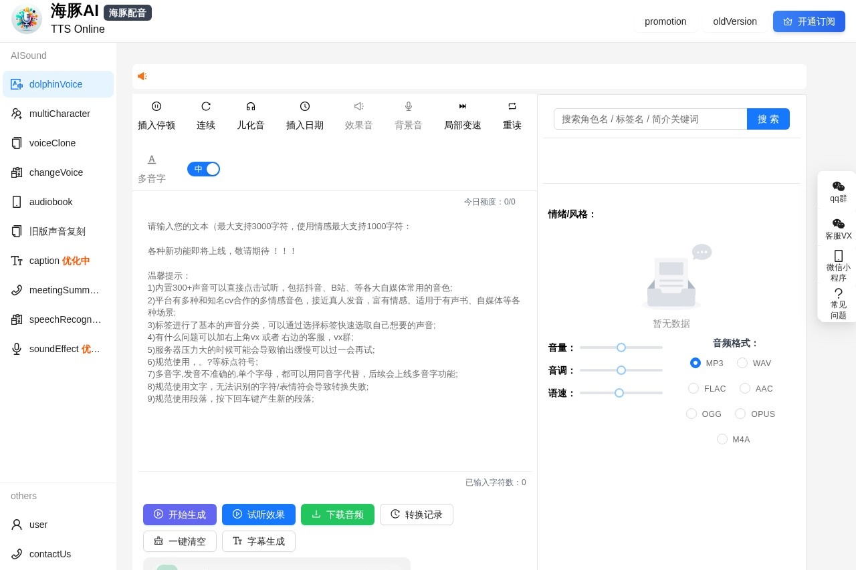Open the oldVersion page
The height and width of the screenshot is (570, 856).
[x=735, y=21]
